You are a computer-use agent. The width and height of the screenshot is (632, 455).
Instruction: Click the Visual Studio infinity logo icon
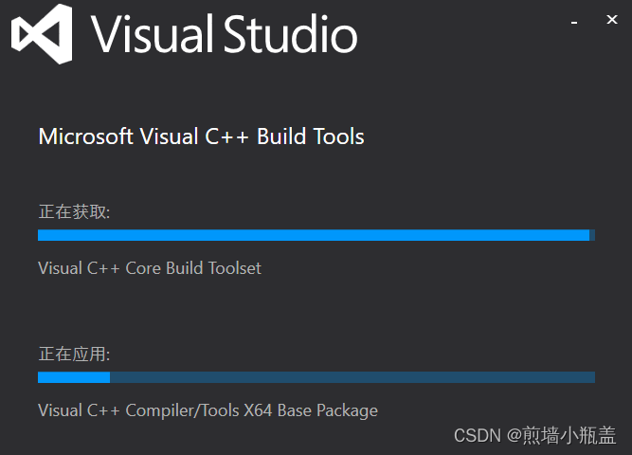pyautogui.click(x=42, y=34)
